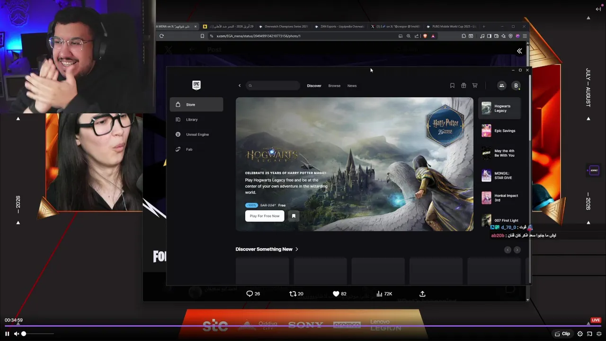Open the zoom magnifier in address bar

409,36
